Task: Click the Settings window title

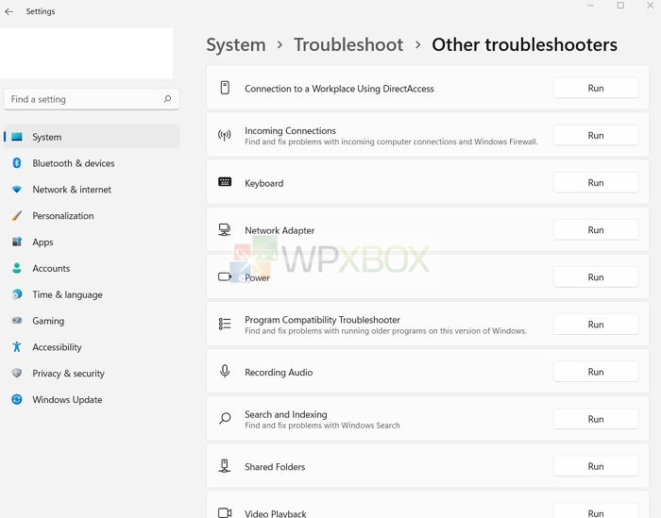Action: pyautogui.click(x=41, y=11)
